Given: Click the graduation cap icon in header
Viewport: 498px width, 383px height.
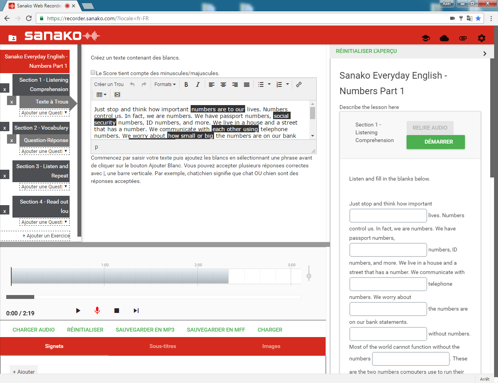Looking at the screenshot, I should (426, 38).
